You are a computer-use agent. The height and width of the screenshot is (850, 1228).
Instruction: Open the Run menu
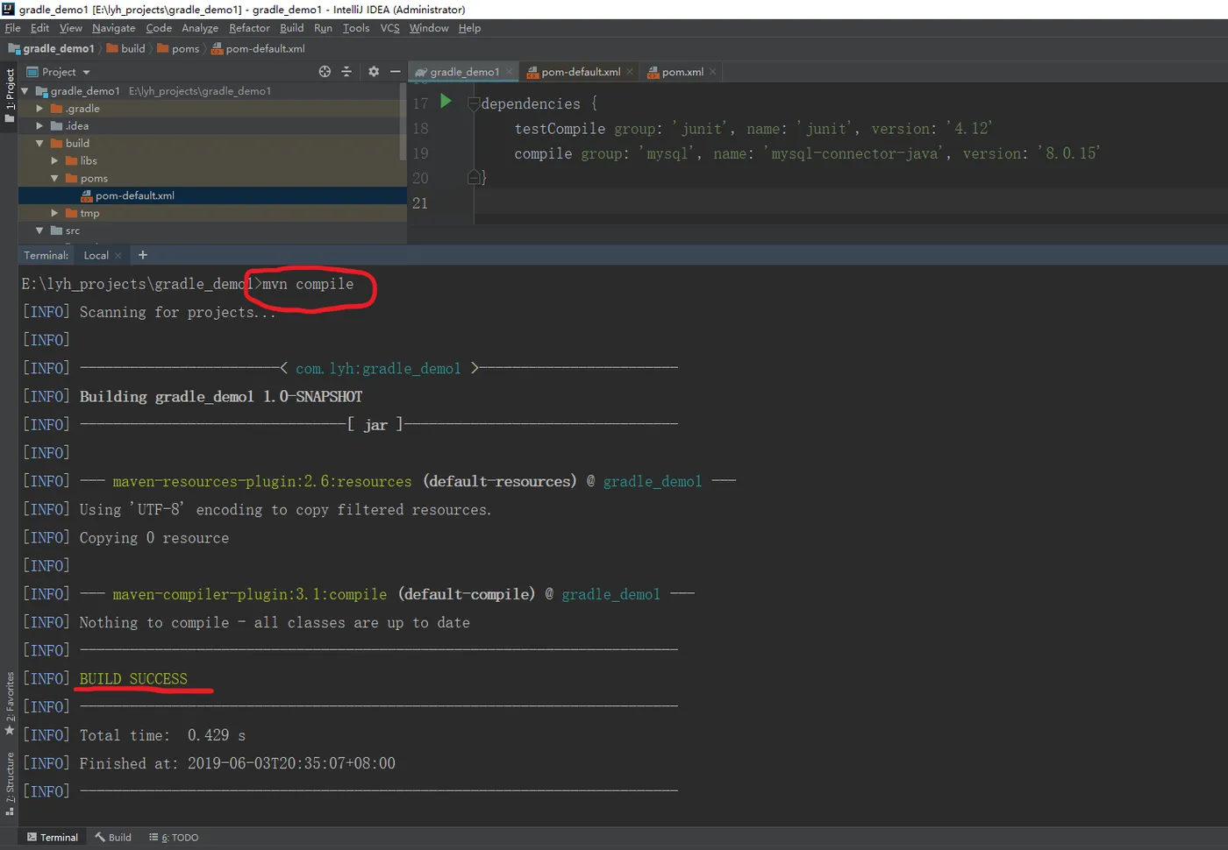(x=323, y=28)
